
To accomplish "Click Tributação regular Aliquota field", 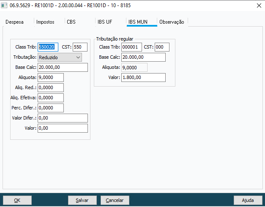I will (x=134, y=68).
